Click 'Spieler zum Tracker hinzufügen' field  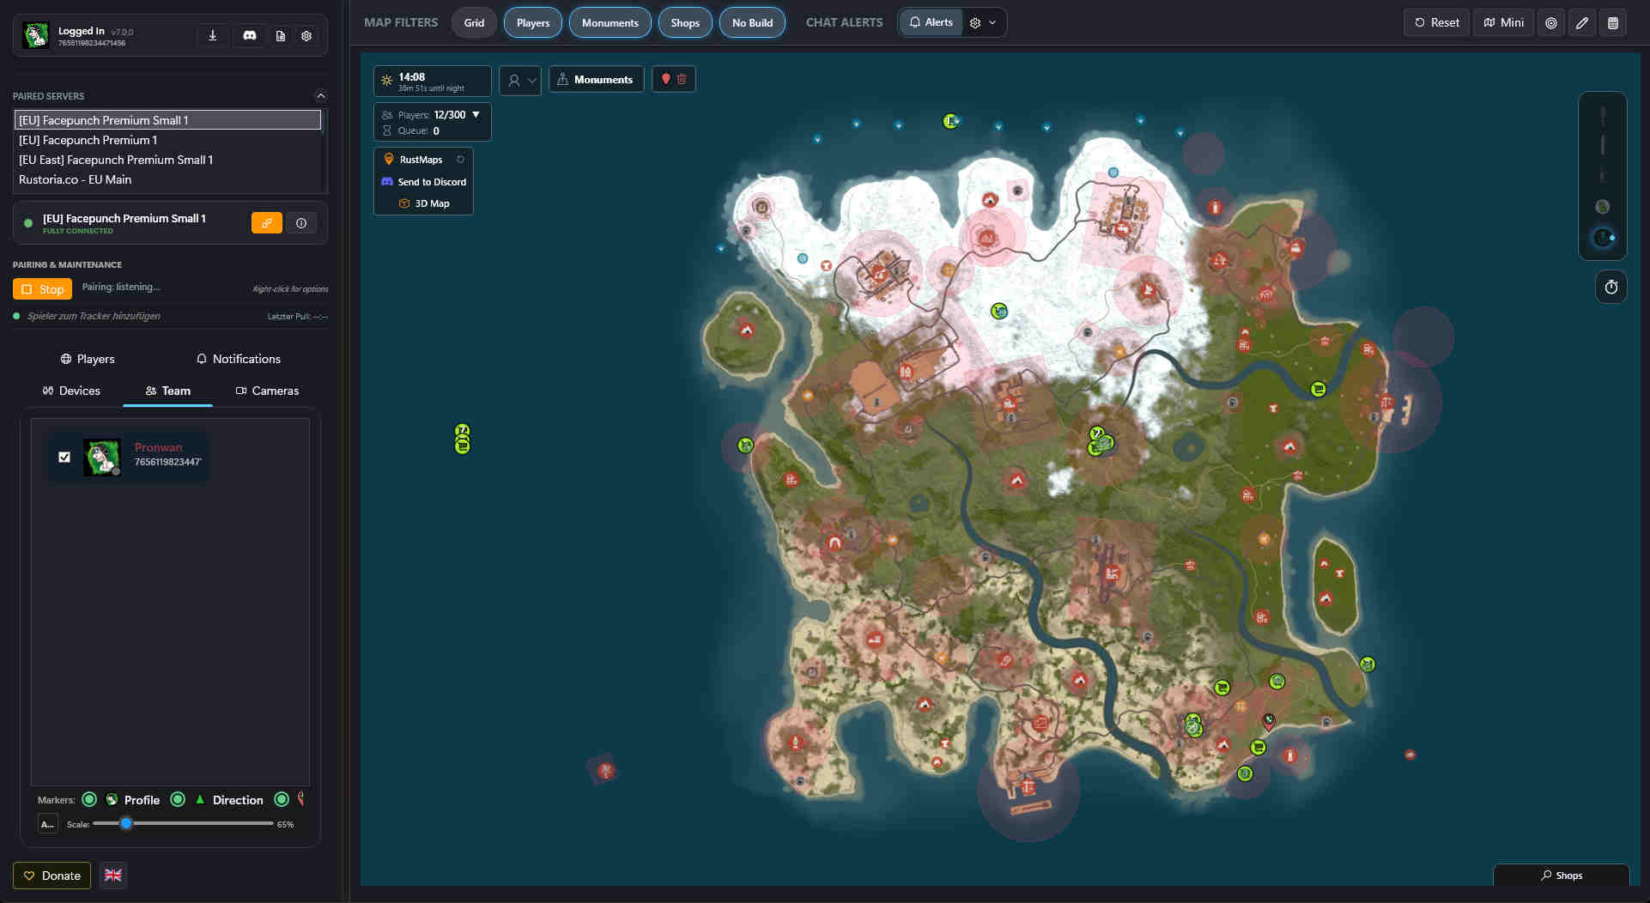pos(94,317)
